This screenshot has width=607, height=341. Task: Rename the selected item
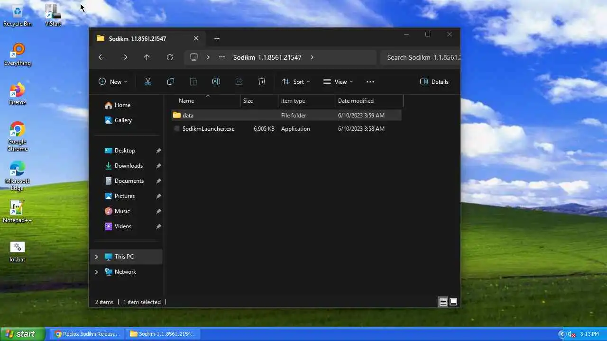click(216, 81)
